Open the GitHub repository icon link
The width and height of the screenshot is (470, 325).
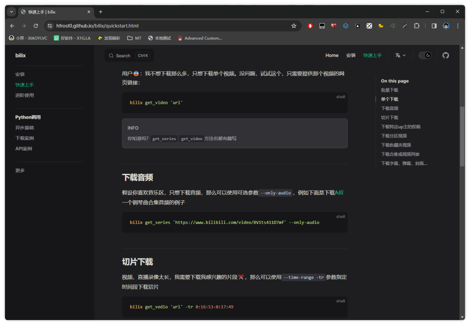(445, 55)
